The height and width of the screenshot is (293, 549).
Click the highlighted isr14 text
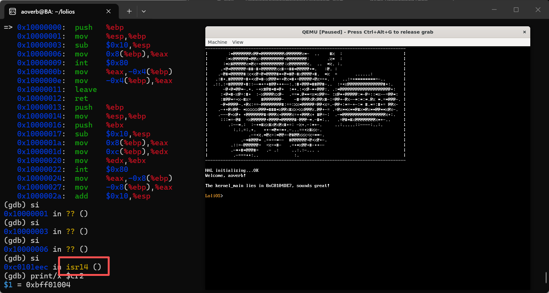coord(77,267)
